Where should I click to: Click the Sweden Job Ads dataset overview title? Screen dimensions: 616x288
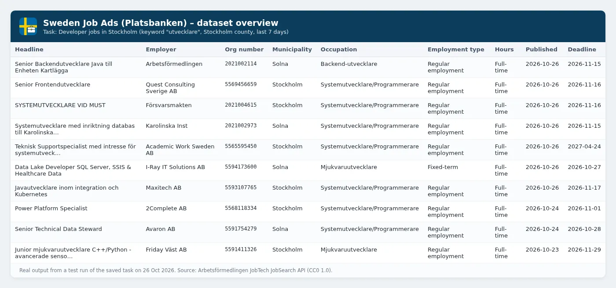[x=161, y=23]
